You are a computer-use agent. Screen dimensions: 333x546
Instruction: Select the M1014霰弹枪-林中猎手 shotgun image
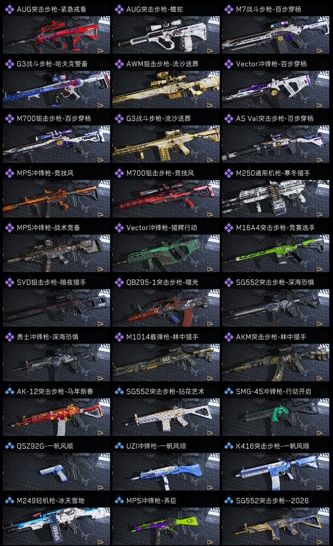(166, 363)
